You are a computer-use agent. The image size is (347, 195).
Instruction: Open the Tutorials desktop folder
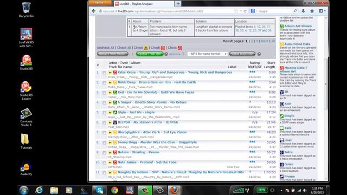click(26, 141)
